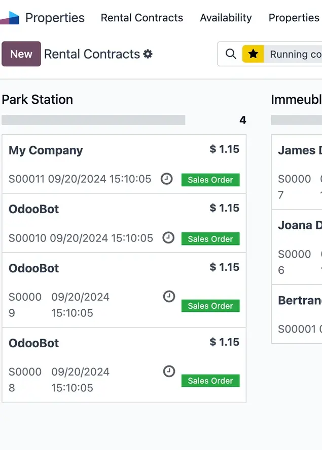Click the Odoo Properties app logo

(x=10, y=18)
